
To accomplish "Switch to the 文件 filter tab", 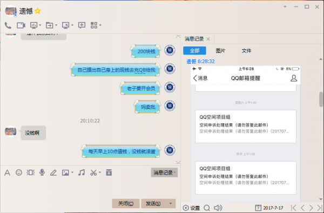I will pos(246,51).
